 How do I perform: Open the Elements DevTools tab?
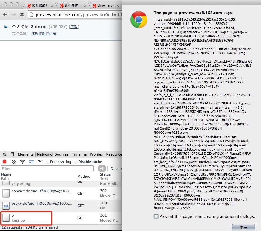click(26, 154)
